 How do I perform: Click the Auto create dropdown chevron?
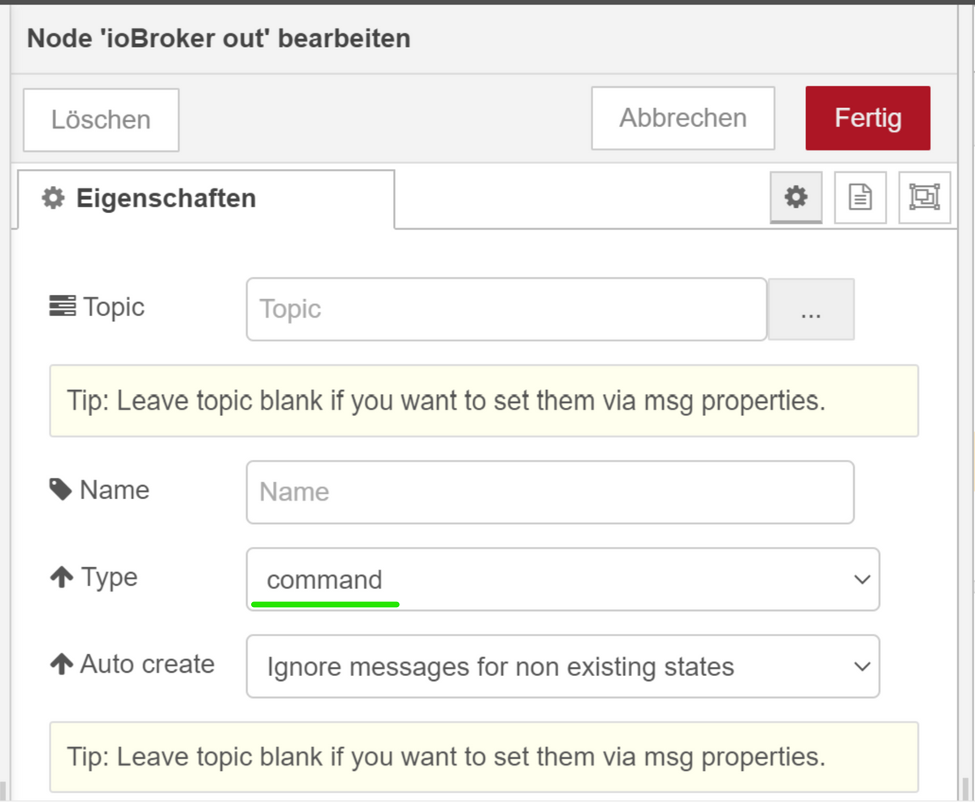pyautogui.click(x=861, y=666)
